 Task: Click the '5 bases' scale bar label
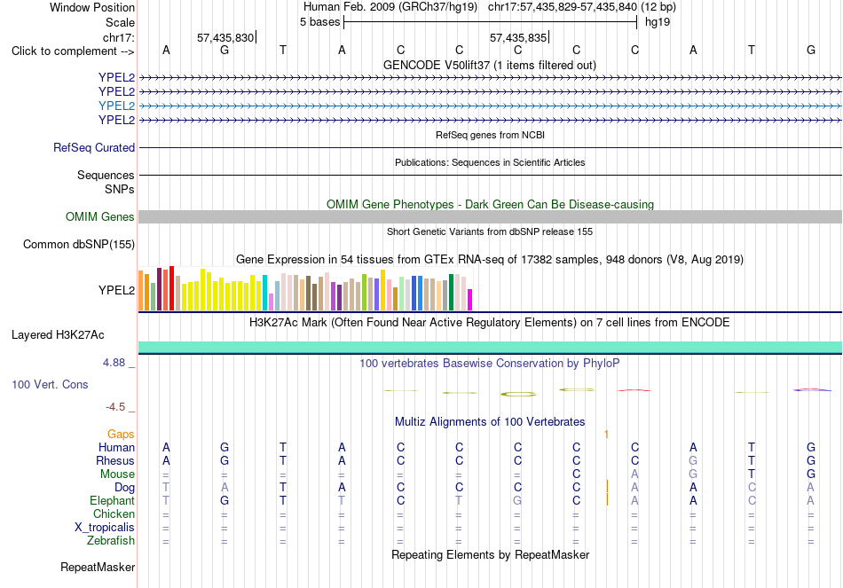point(320,22)
